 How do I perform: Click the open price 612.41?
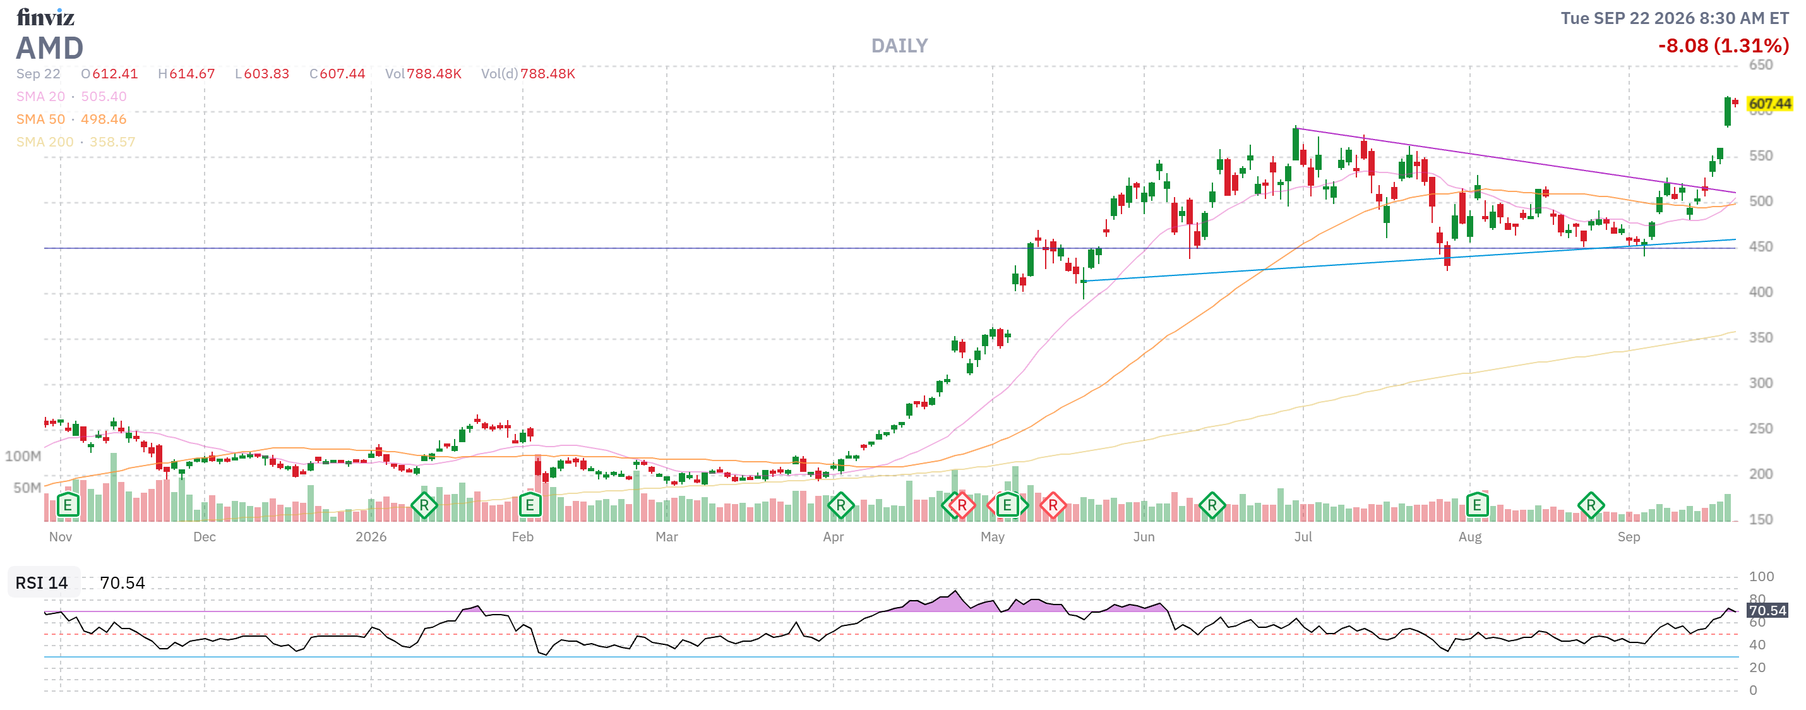[x=115, y=74]
